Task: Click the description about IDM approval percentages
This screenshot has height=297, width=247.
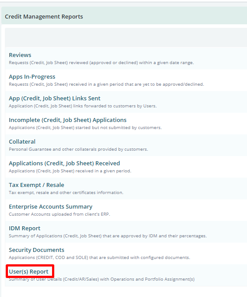Action: [108, 236]
